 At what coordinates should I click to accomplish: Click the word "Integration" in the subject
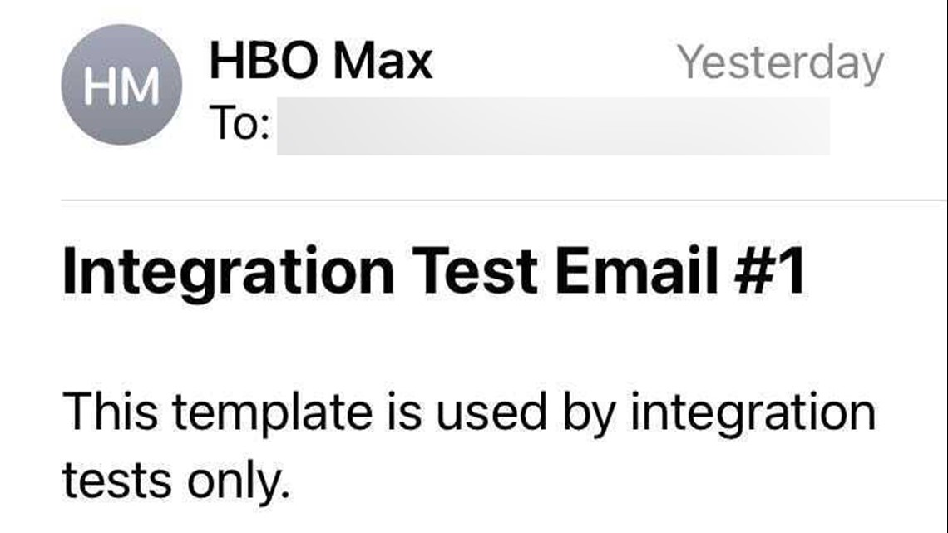[229, 271]
